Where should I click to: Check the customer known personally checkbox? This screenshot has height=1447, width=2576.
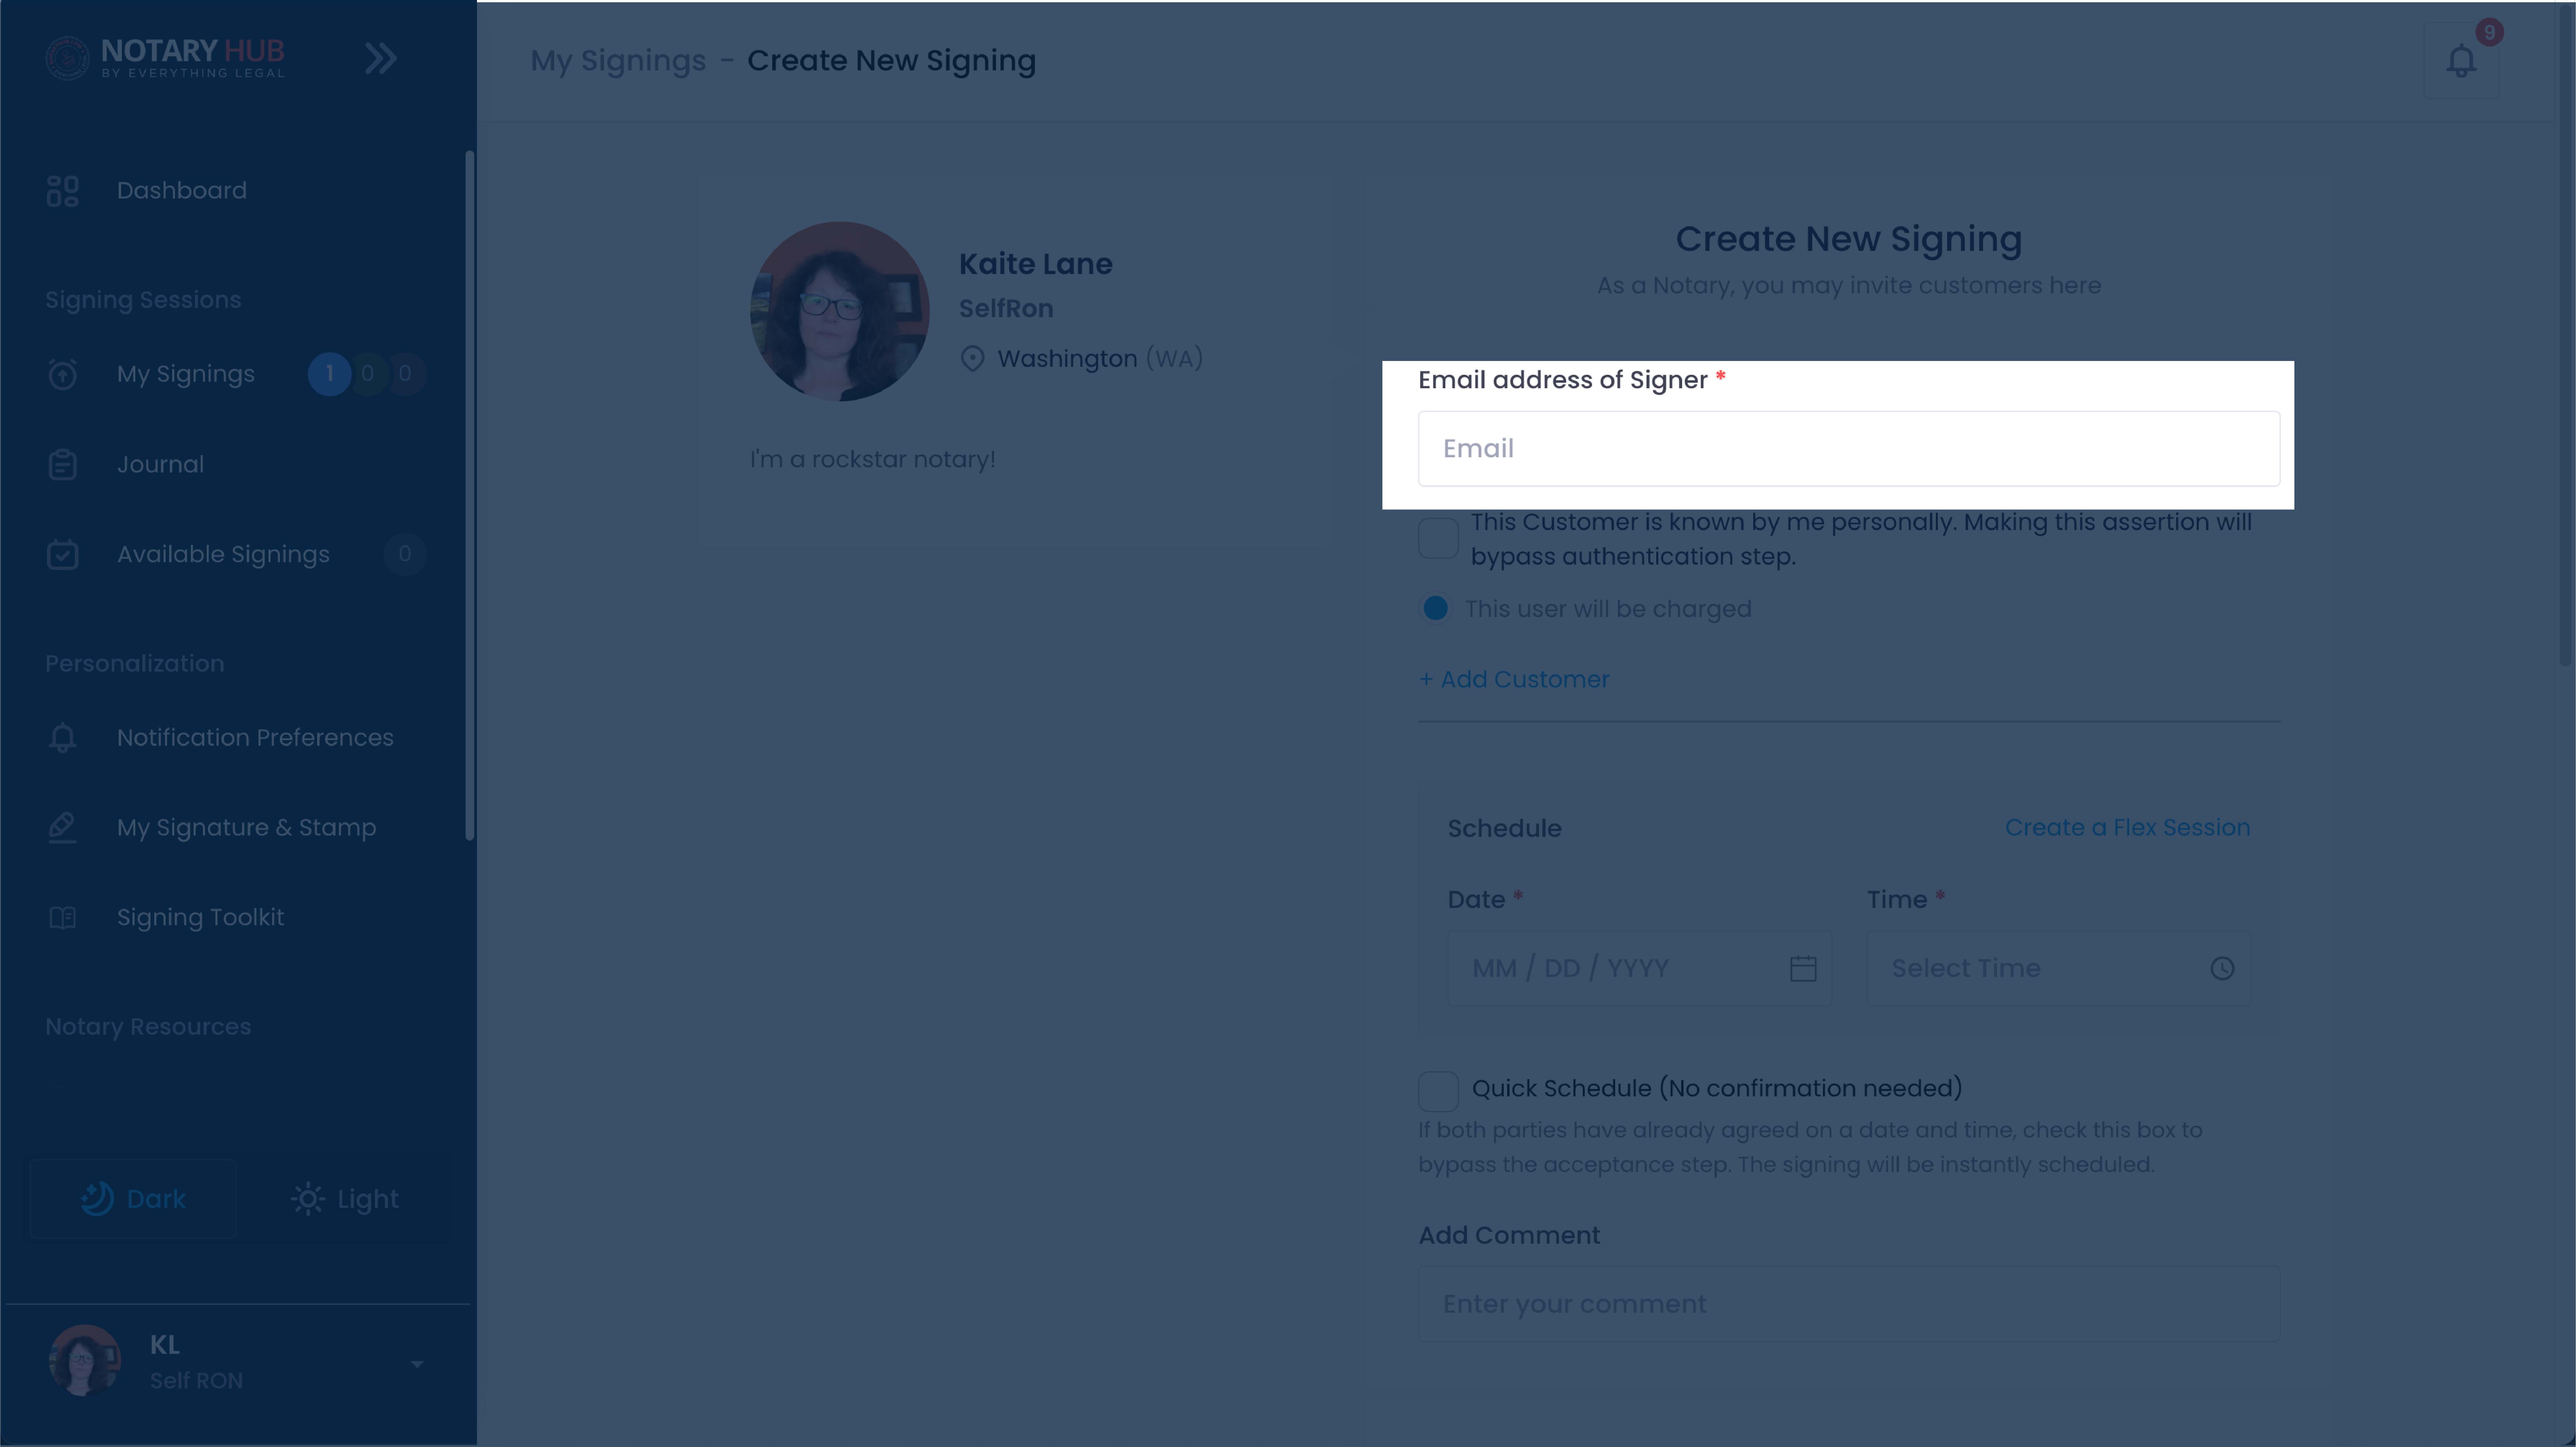1438,538
